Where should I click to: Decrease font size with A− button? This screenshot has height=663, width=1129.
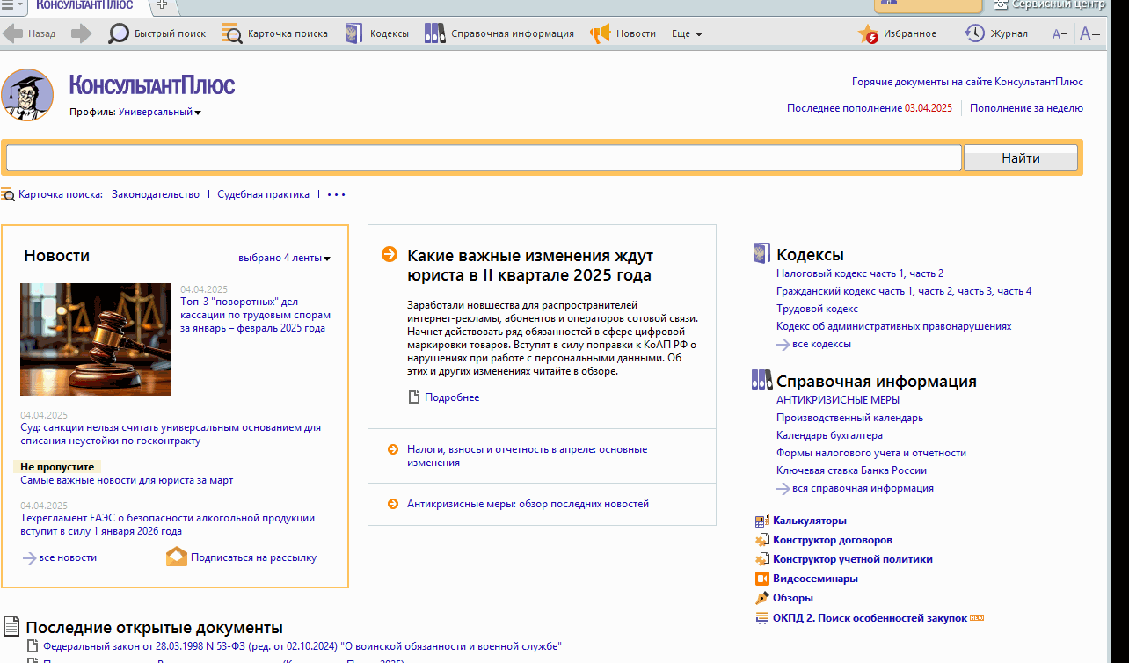(1060, 33)
